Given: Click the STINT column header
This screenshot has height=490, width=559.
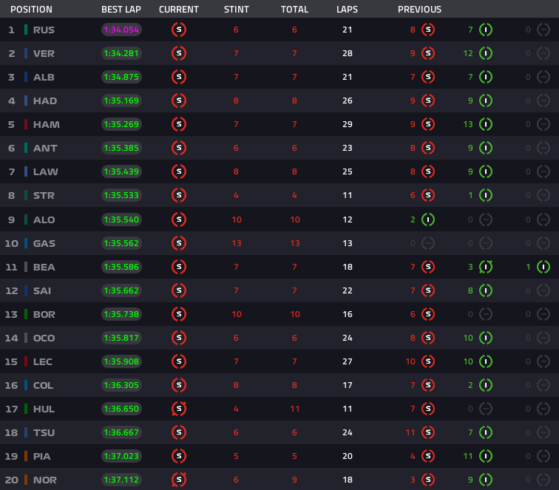Looking at the screenshot, I should [x=236, y=10].
